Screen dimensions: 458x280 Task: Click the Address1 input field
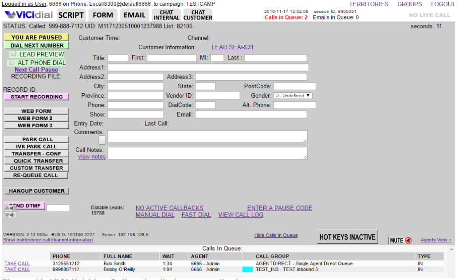point(208,67)
